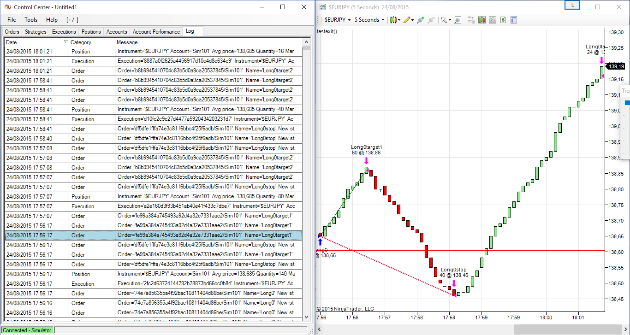Switch to the Positions tab
Screen dimensions: 630x335
(91, 32)
